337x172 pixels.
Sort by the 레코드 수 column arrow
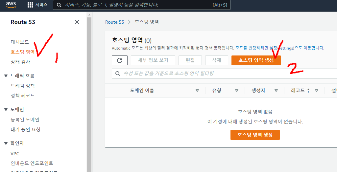pos(316,91)
